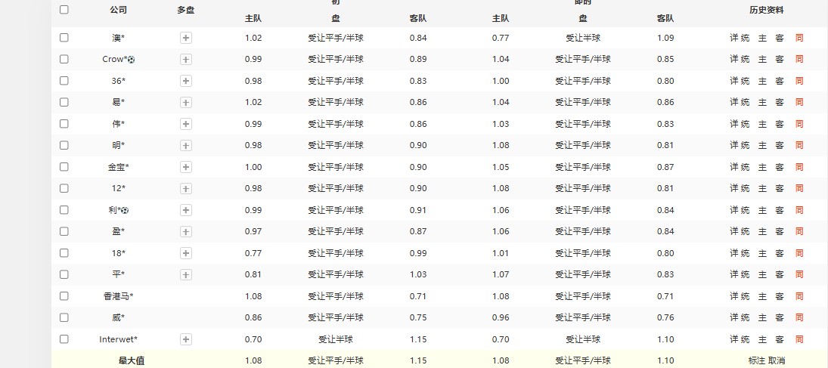Click the soccer ball icon beside 利*

point(126,210)
